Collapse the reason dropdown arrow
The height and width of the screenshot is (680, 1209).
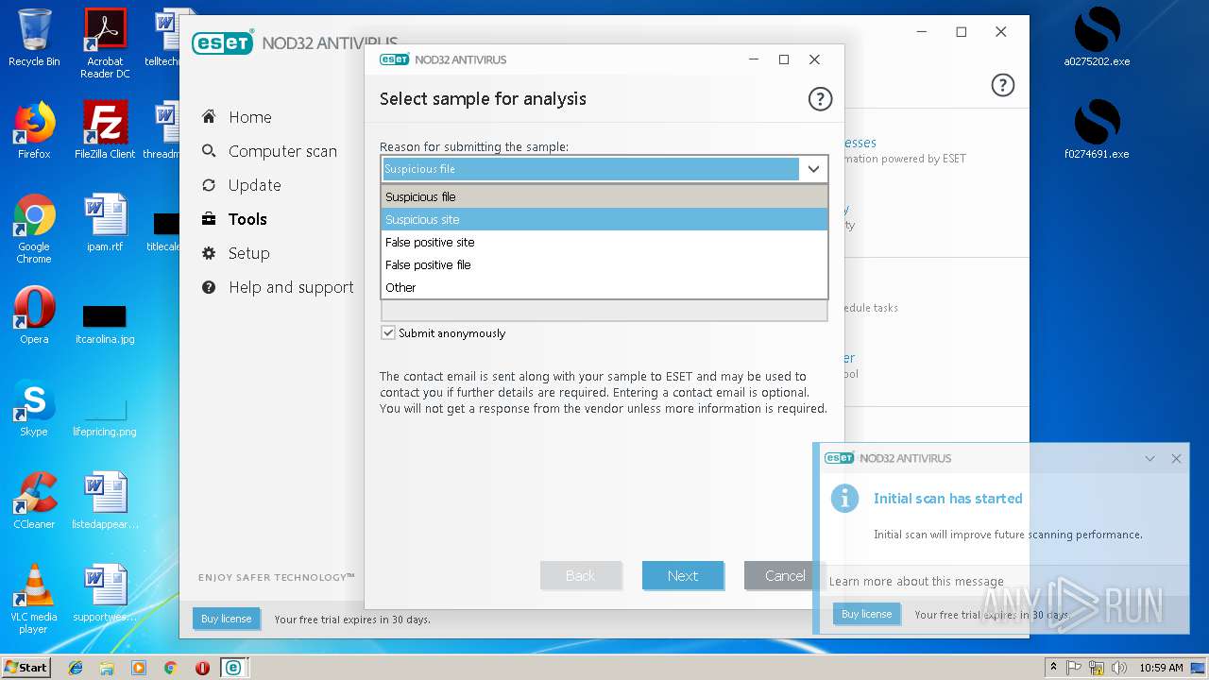click(x=813, y=169)
